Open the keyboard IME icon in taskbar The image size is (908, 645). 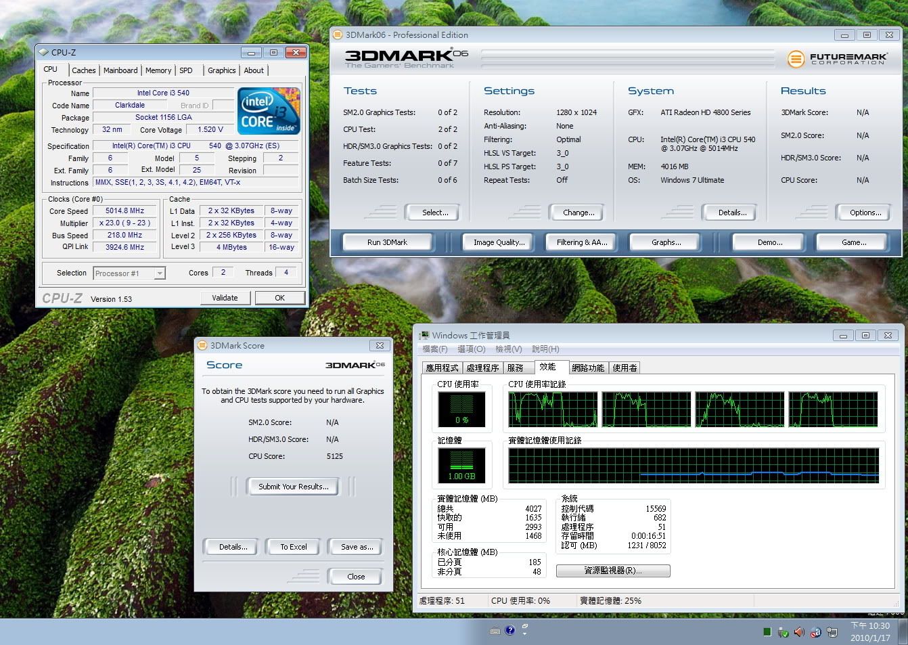point(495,631)
